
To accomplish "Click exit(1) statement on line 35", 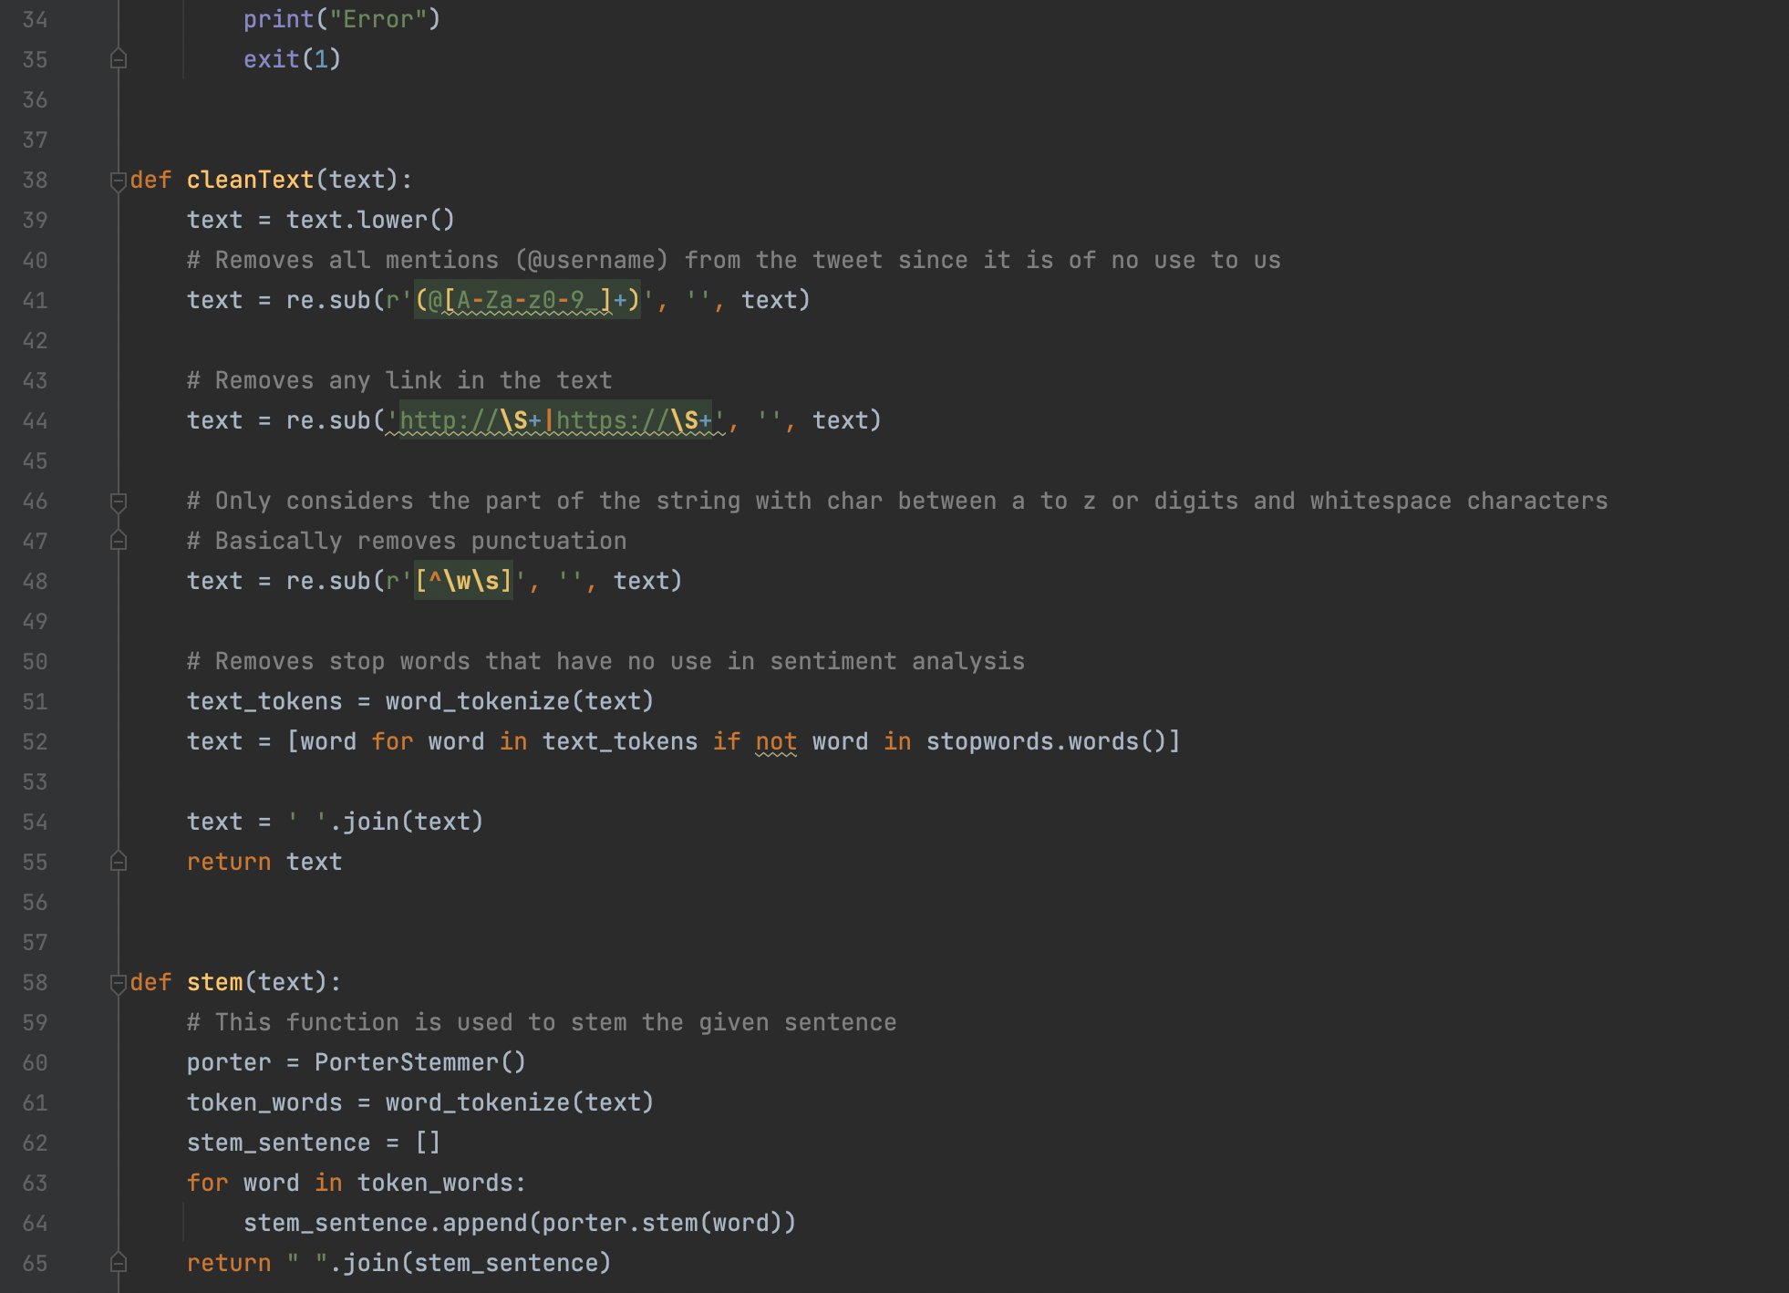I will [x=292, y=59].
